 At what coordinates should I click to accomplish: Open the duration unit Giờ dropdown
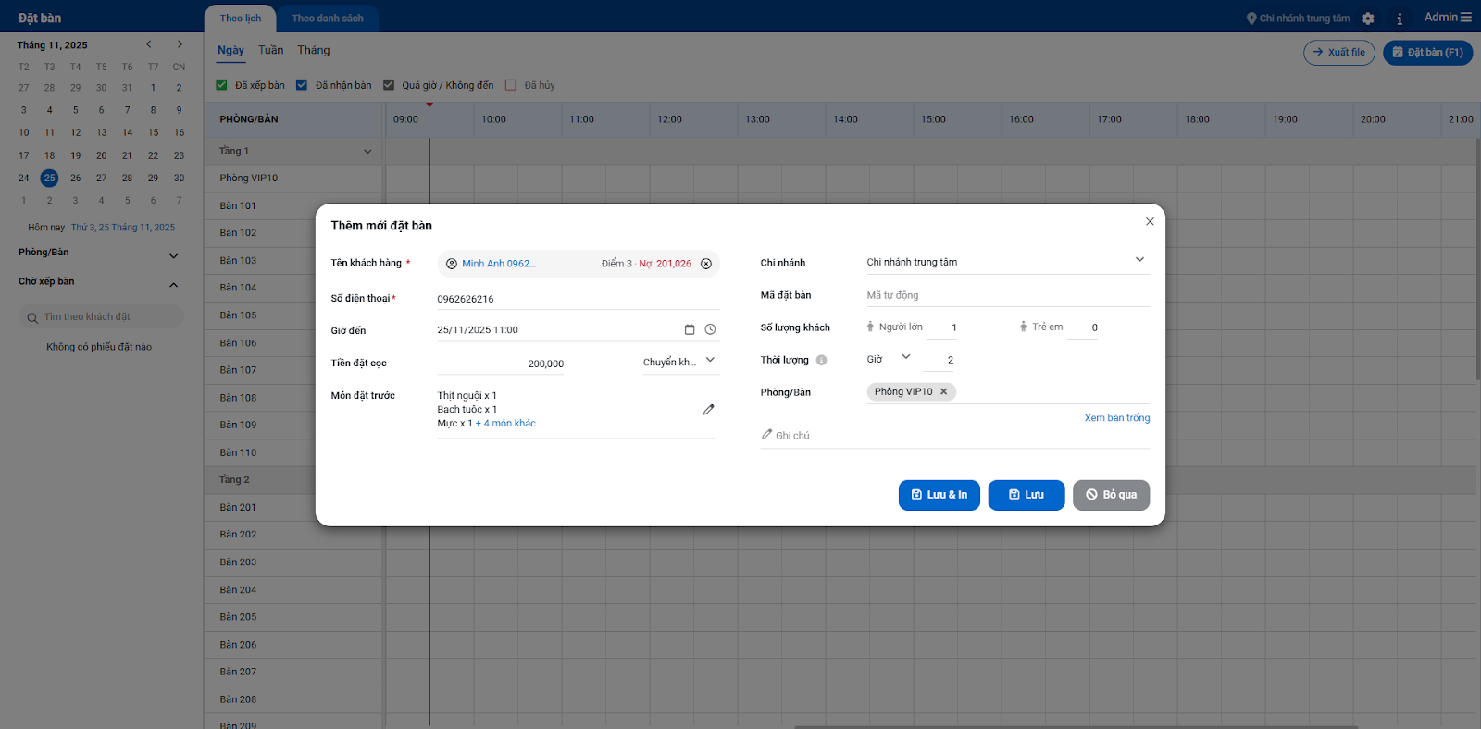point(905,357)
